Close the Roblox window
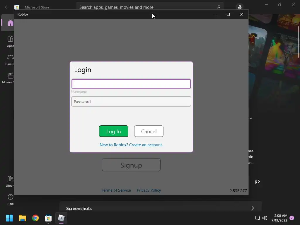Screen dimensions: 300x225 242,14
